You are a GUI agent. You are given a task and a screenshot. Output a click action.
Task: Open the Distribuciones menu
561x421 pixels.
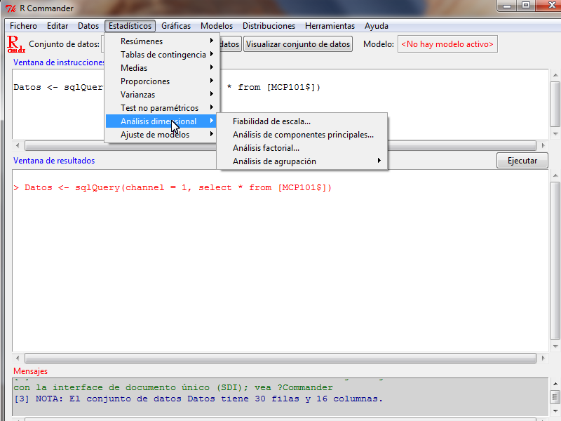click(269, 26)
